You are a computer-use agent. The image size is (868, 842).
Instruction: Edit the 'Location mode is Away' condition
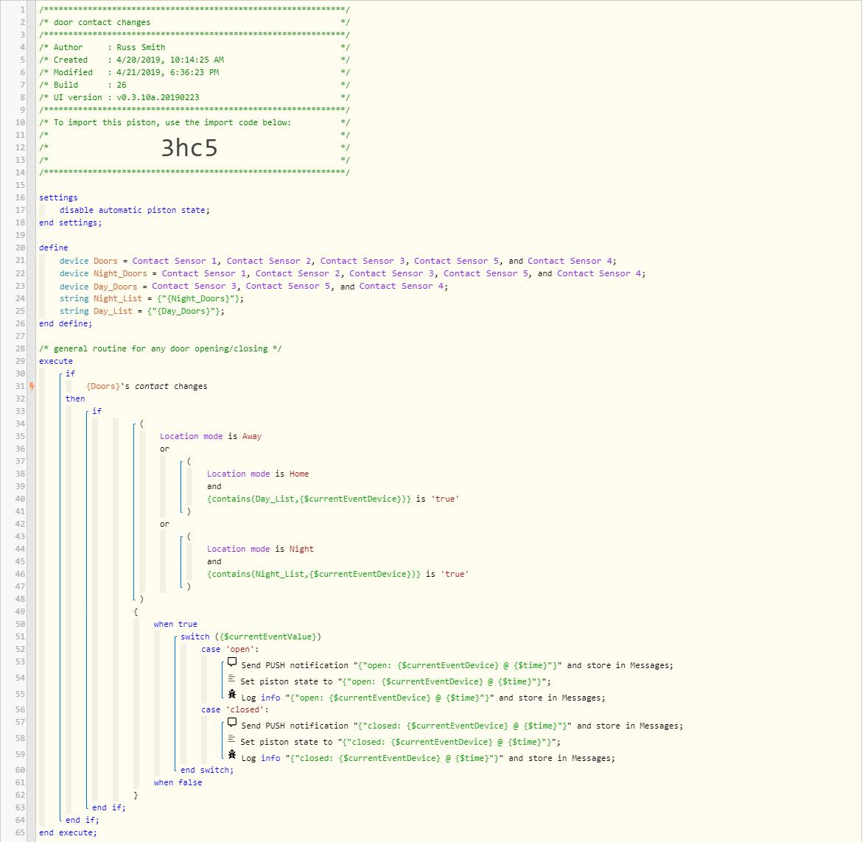211,436
